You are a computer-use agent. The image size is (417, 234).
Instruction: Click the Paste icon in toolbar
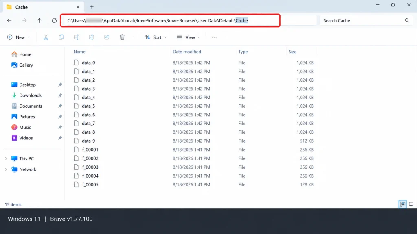click(77, 37)
